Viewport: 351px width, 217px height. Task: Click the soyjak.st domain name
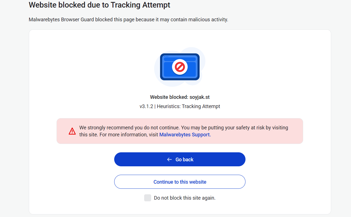point(199,97)
